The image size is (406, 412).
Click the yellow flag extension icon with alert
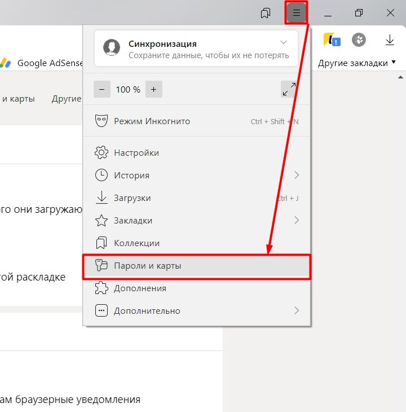(x=330, y=40)
